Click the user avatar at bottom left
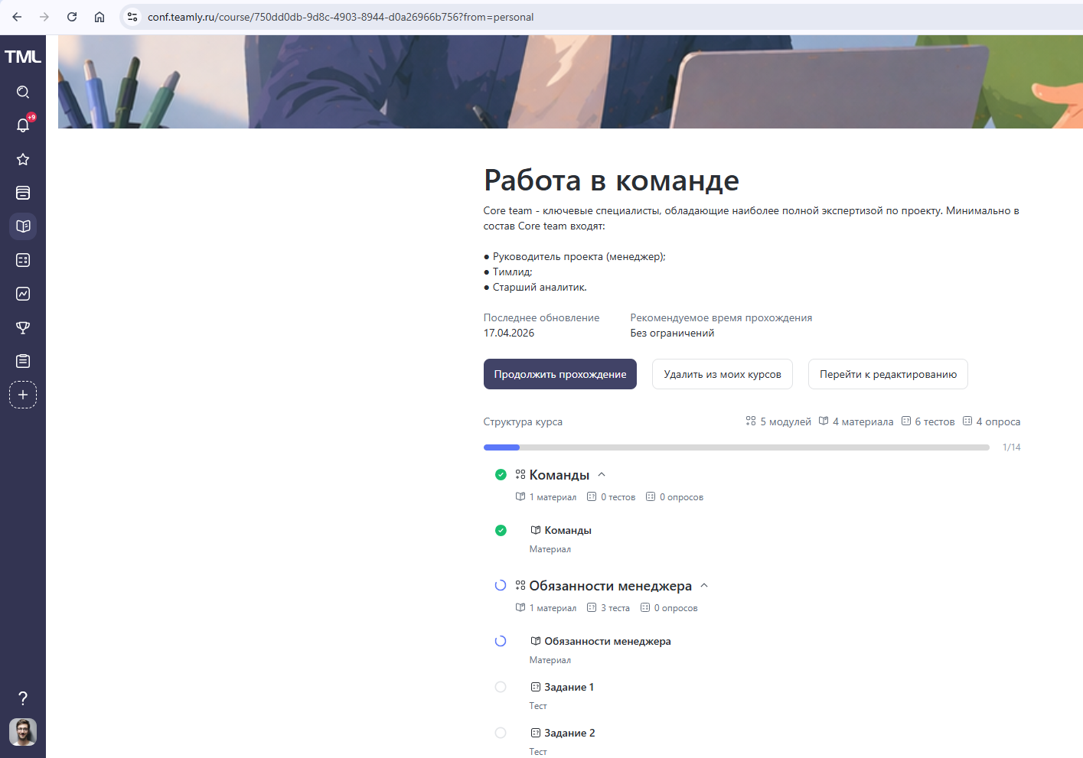 tap(23, 732)
